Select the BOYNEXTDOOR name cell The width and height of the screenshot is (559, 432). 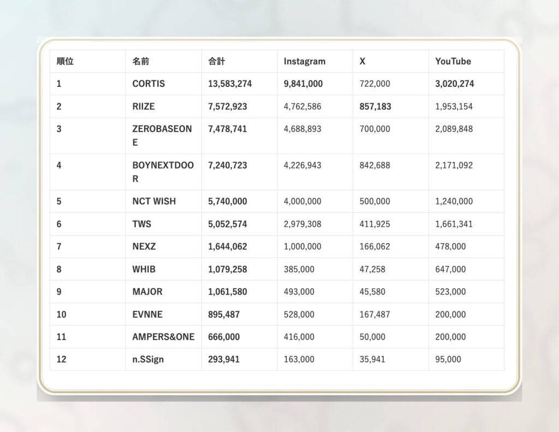163,171
